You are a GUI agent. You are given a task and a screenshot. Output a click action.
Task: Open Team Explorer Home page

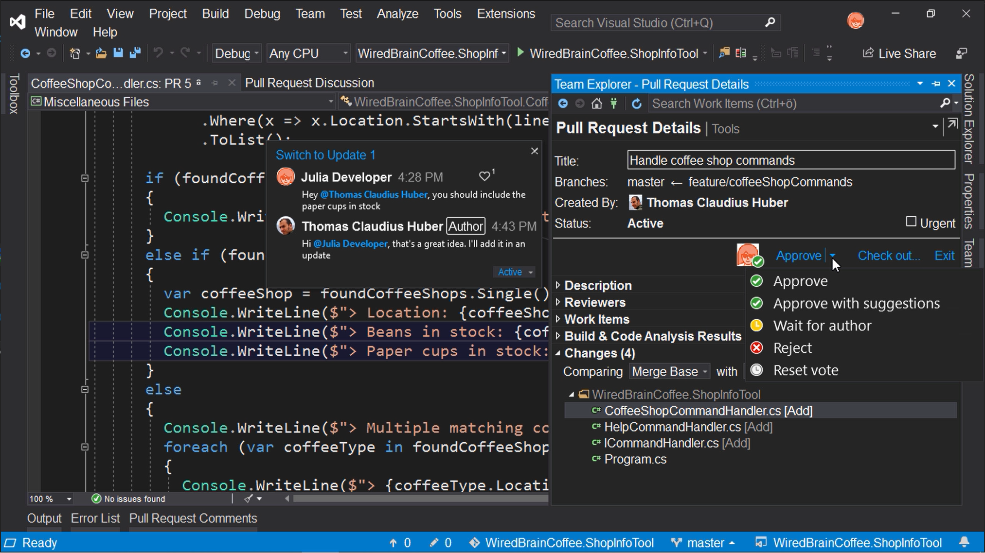pos(597,103)
